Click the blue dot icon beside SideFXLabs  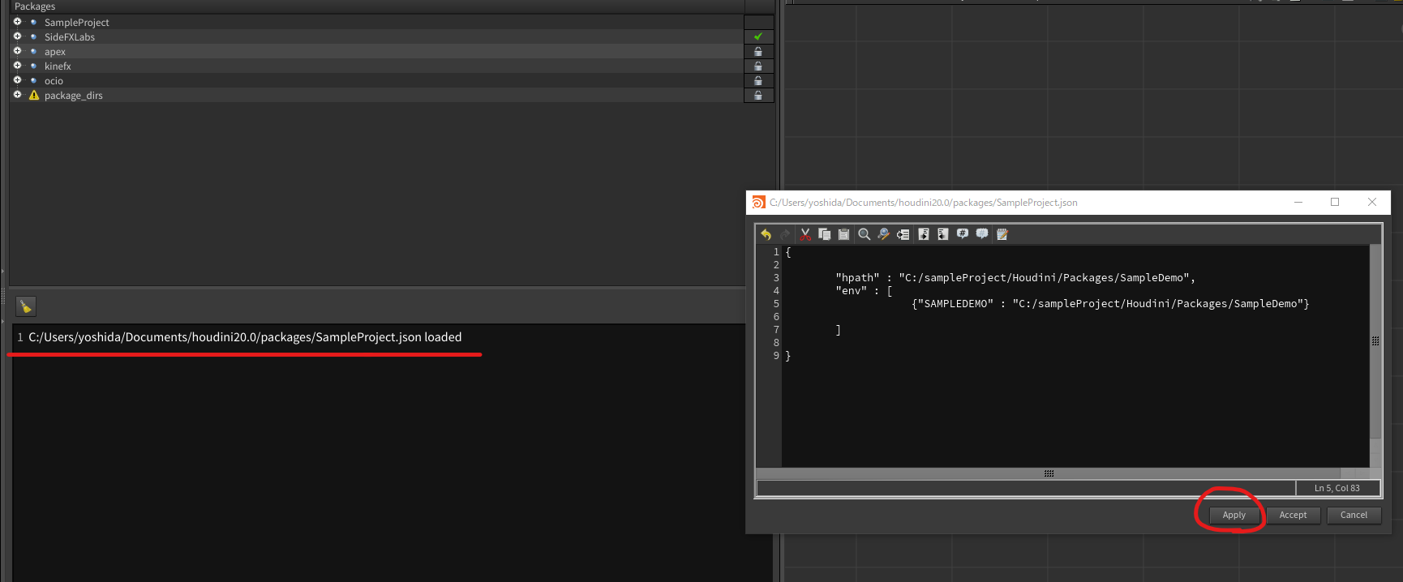(x=33, y=37)
